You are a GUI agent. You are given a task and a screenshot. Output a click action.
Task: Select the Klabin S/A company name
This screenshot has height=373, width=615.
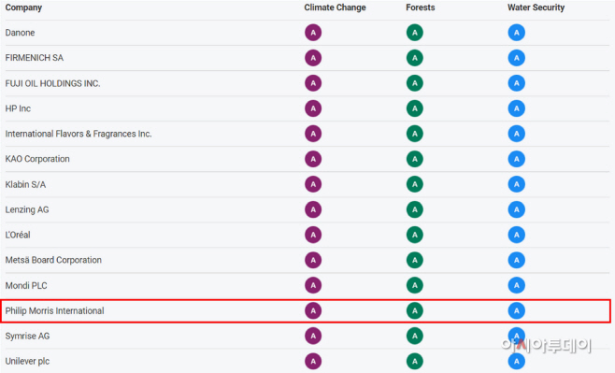(25, 184)
